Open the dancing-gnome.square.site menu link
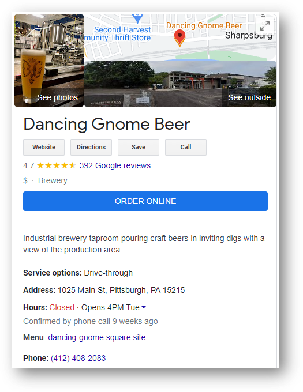The width and height of the screenshot is (303, 392). [x=97, y=337]
